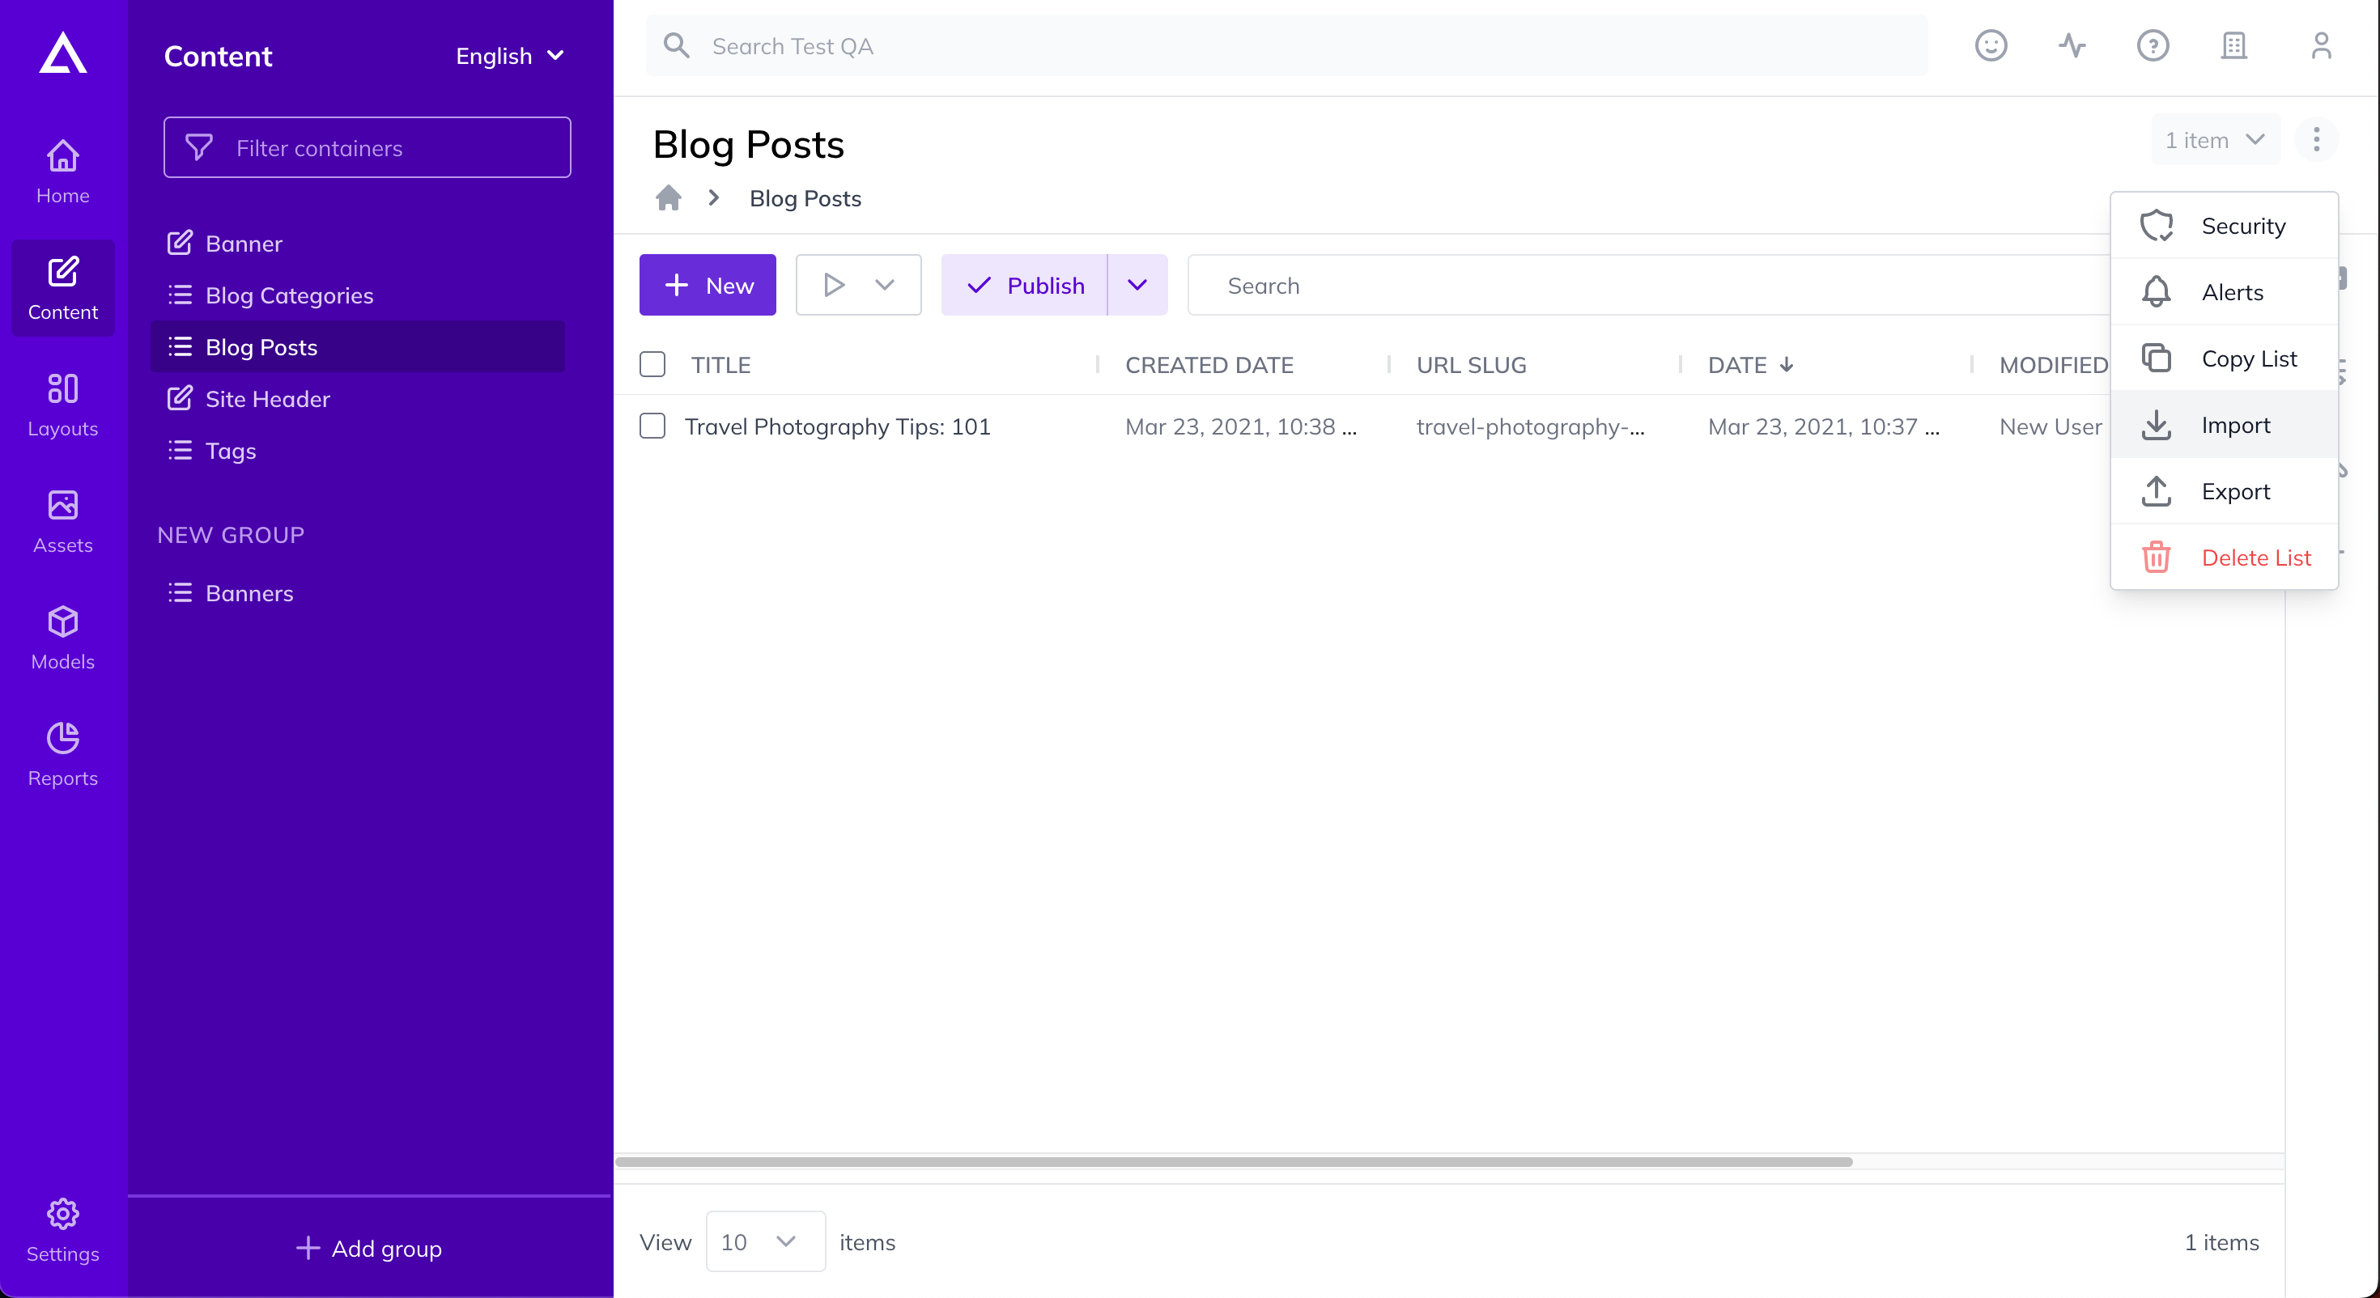Click the list Search input field

(x=1650, y=285)
